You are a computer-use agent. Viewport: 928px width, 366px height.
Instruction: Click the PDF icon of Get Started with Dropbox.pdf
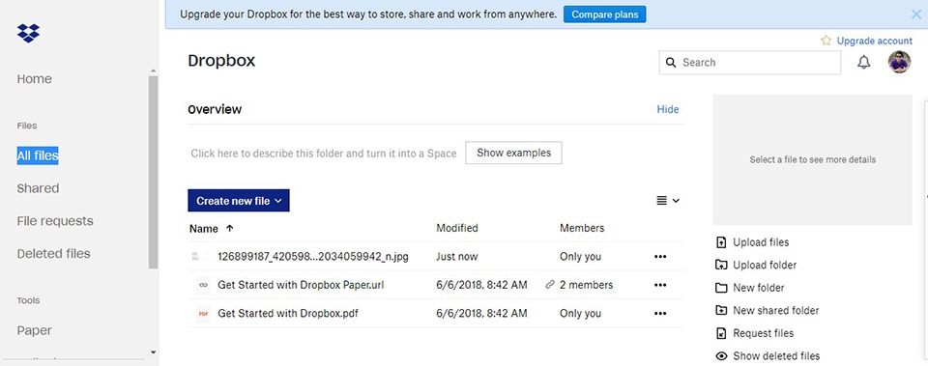pyautogui.click(x=203, y=314)
